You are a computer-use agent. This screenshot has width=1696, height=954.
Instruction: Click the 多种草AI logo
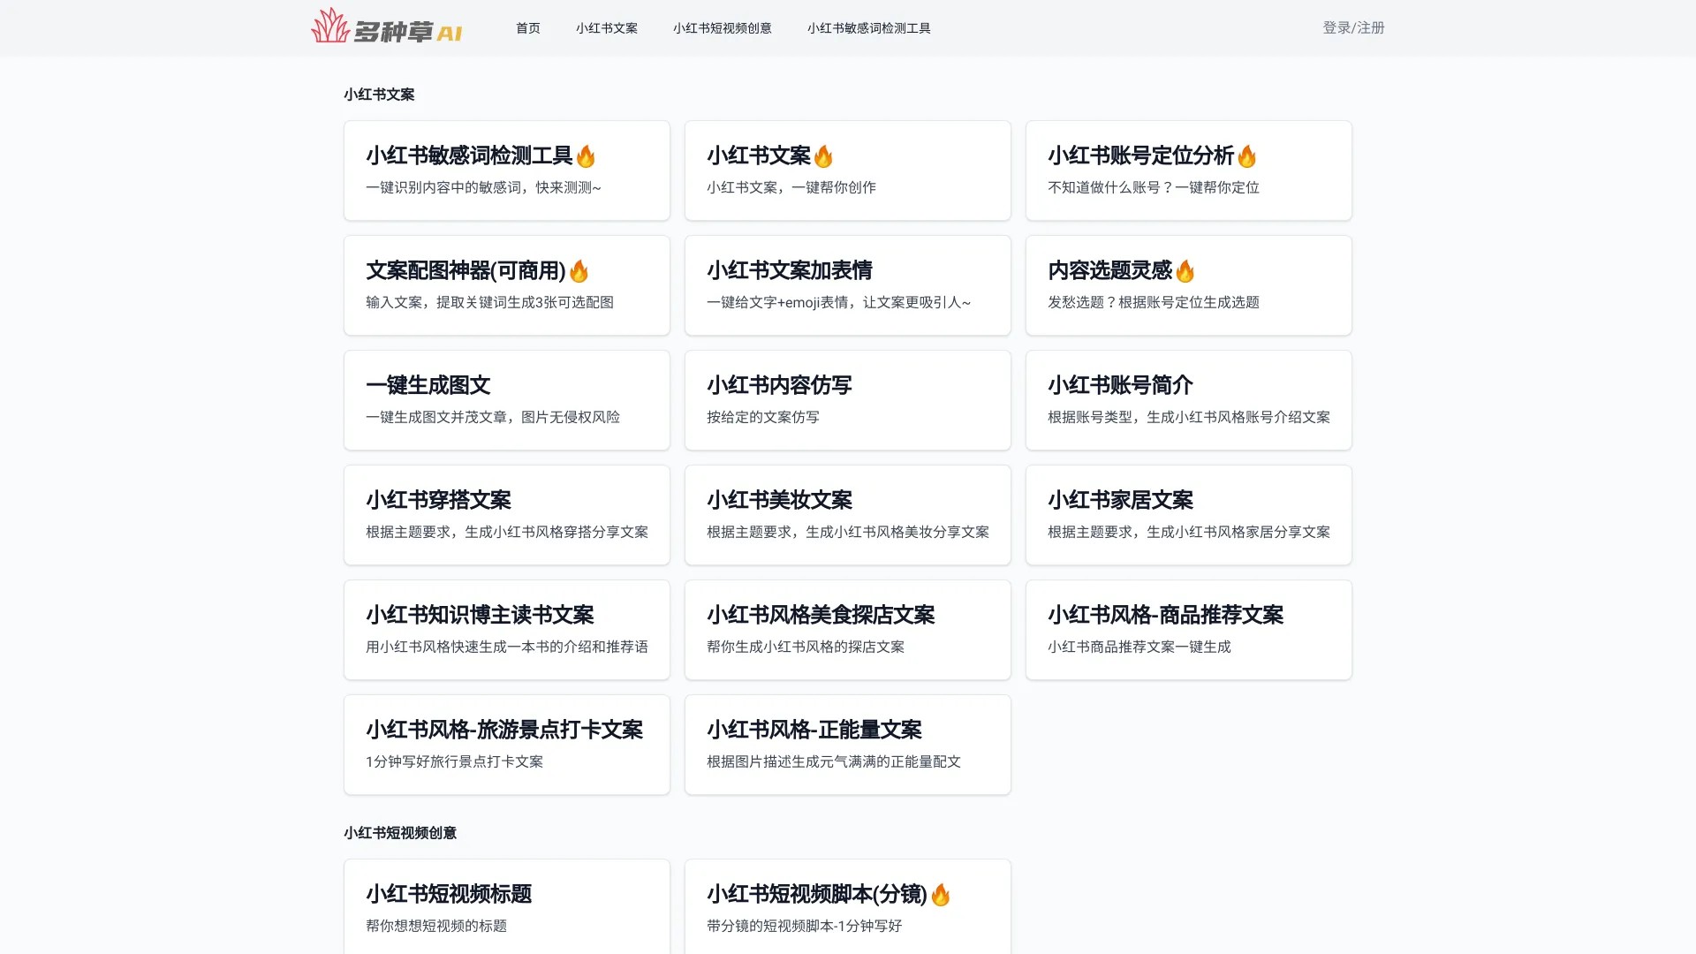pyautogui.click(x=385, y=27)
